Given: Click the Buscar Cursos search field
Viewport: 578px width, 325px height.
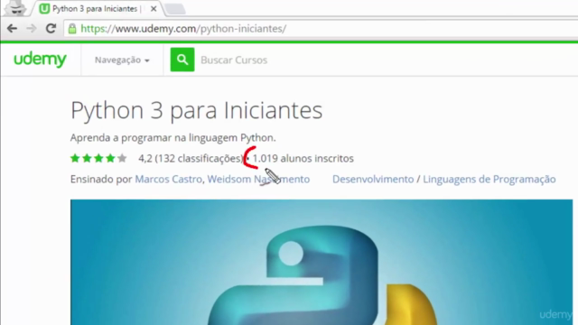Looking at the screenshot, I should [234, 60].
